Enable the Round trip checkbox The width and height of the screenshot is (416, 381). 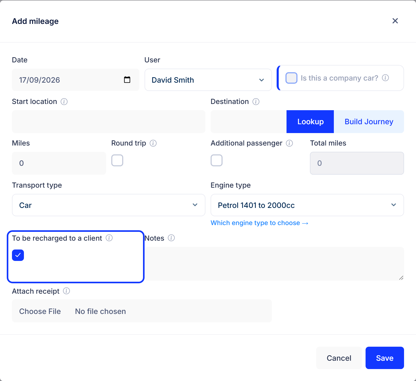(x=117, y=160)
